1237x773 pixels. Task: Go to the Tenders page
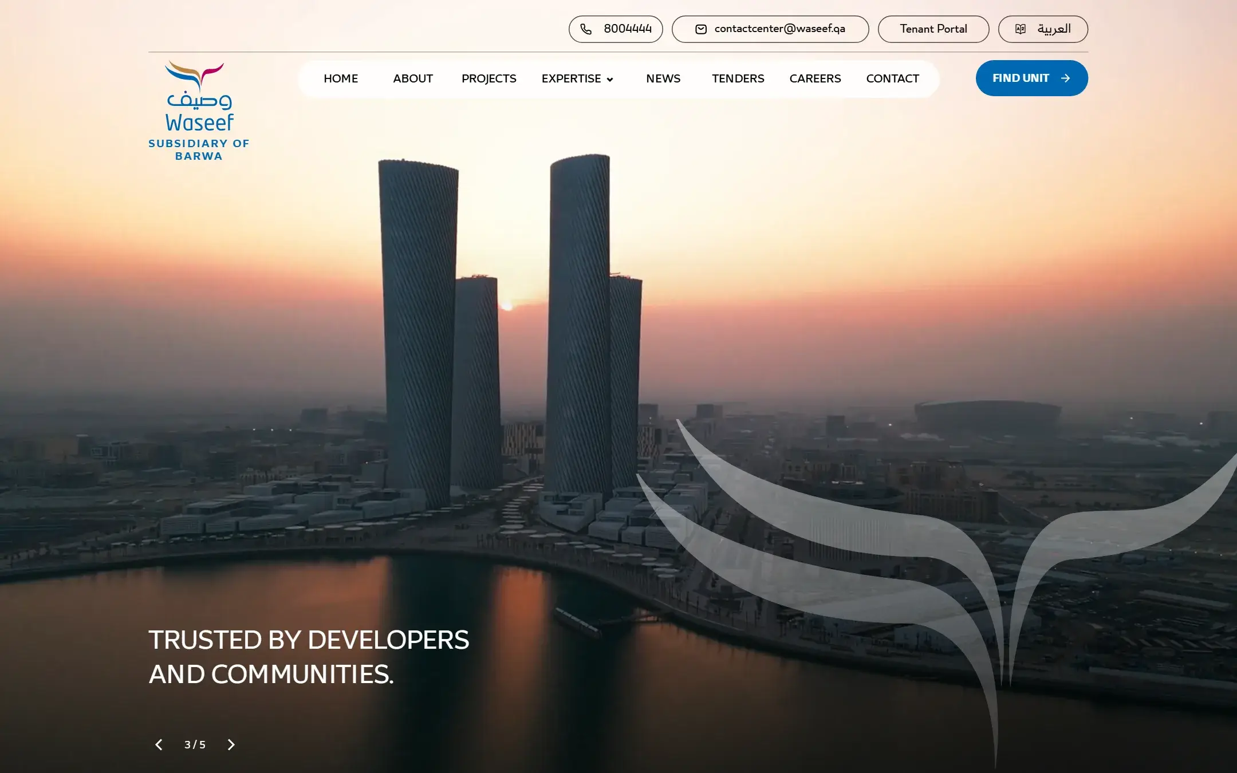738,78
